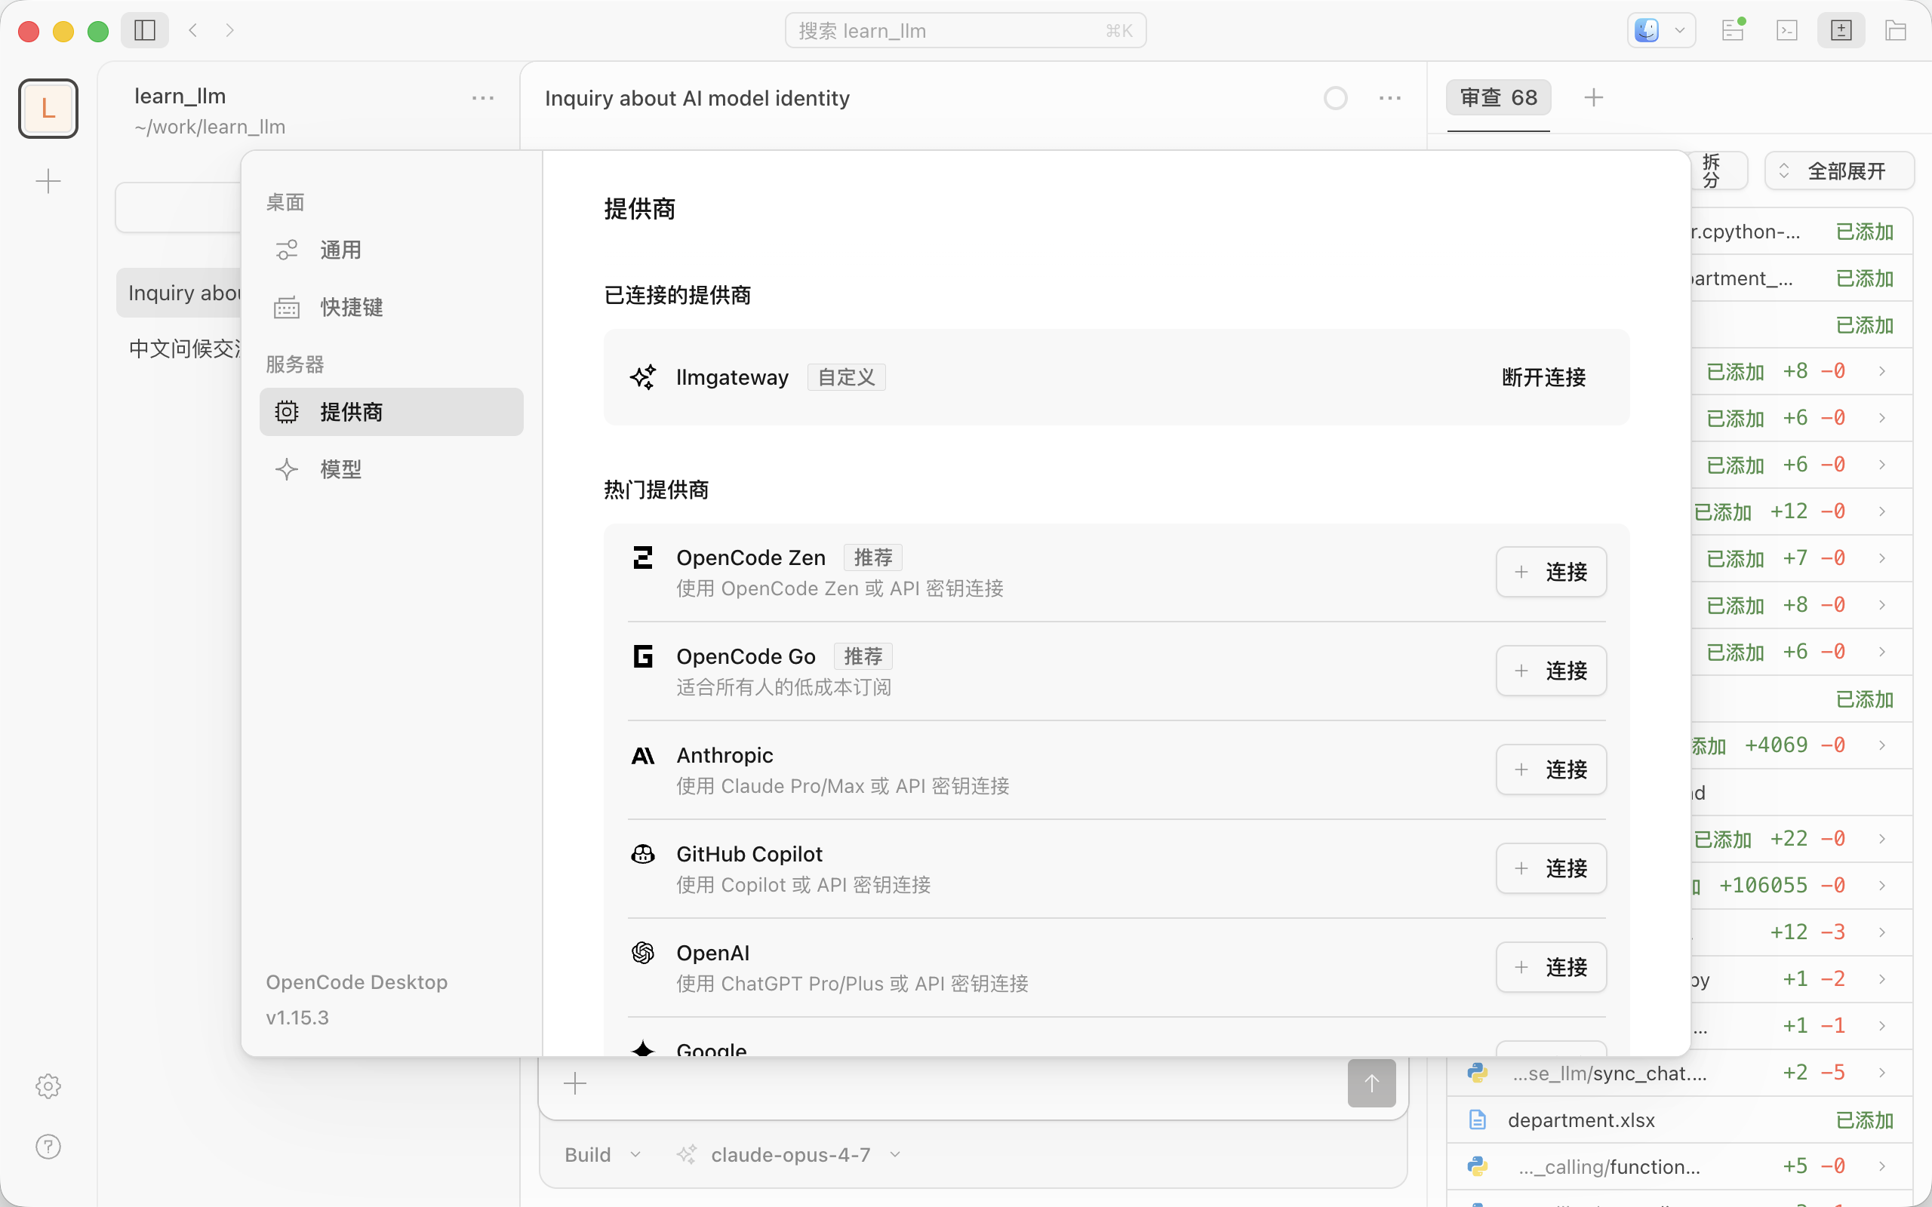Toggle the review panel icon in toolbar

1841,30
